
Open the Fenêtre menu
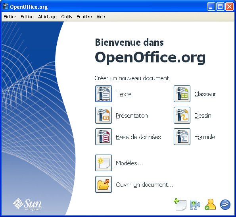click(84, 17)
